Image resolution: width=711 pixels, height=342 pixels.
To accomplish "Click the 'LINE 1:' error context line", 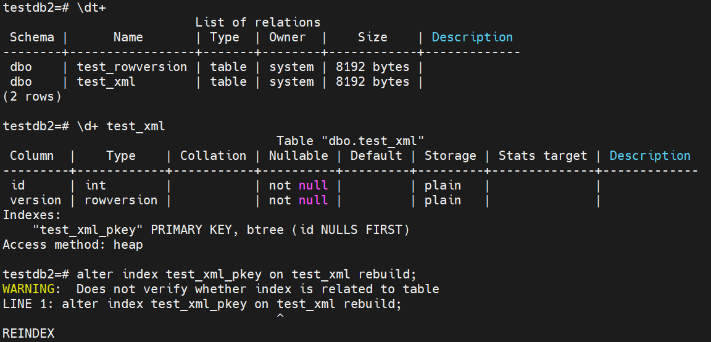I will tap(202, 304).
